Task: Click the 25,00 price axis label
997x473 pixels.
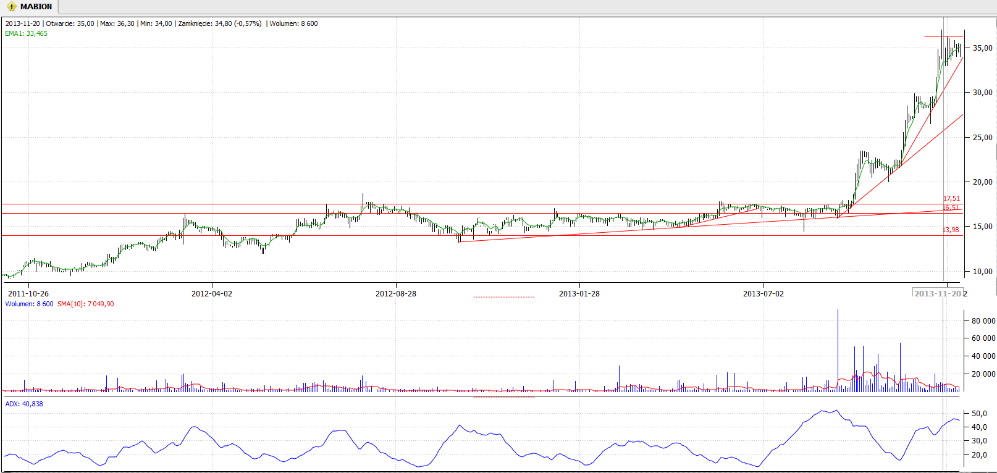Action: pos(983,137)
